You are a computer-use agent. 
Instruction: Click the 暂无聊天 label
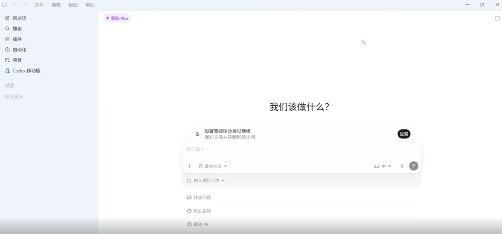click(x=14, y=97)
